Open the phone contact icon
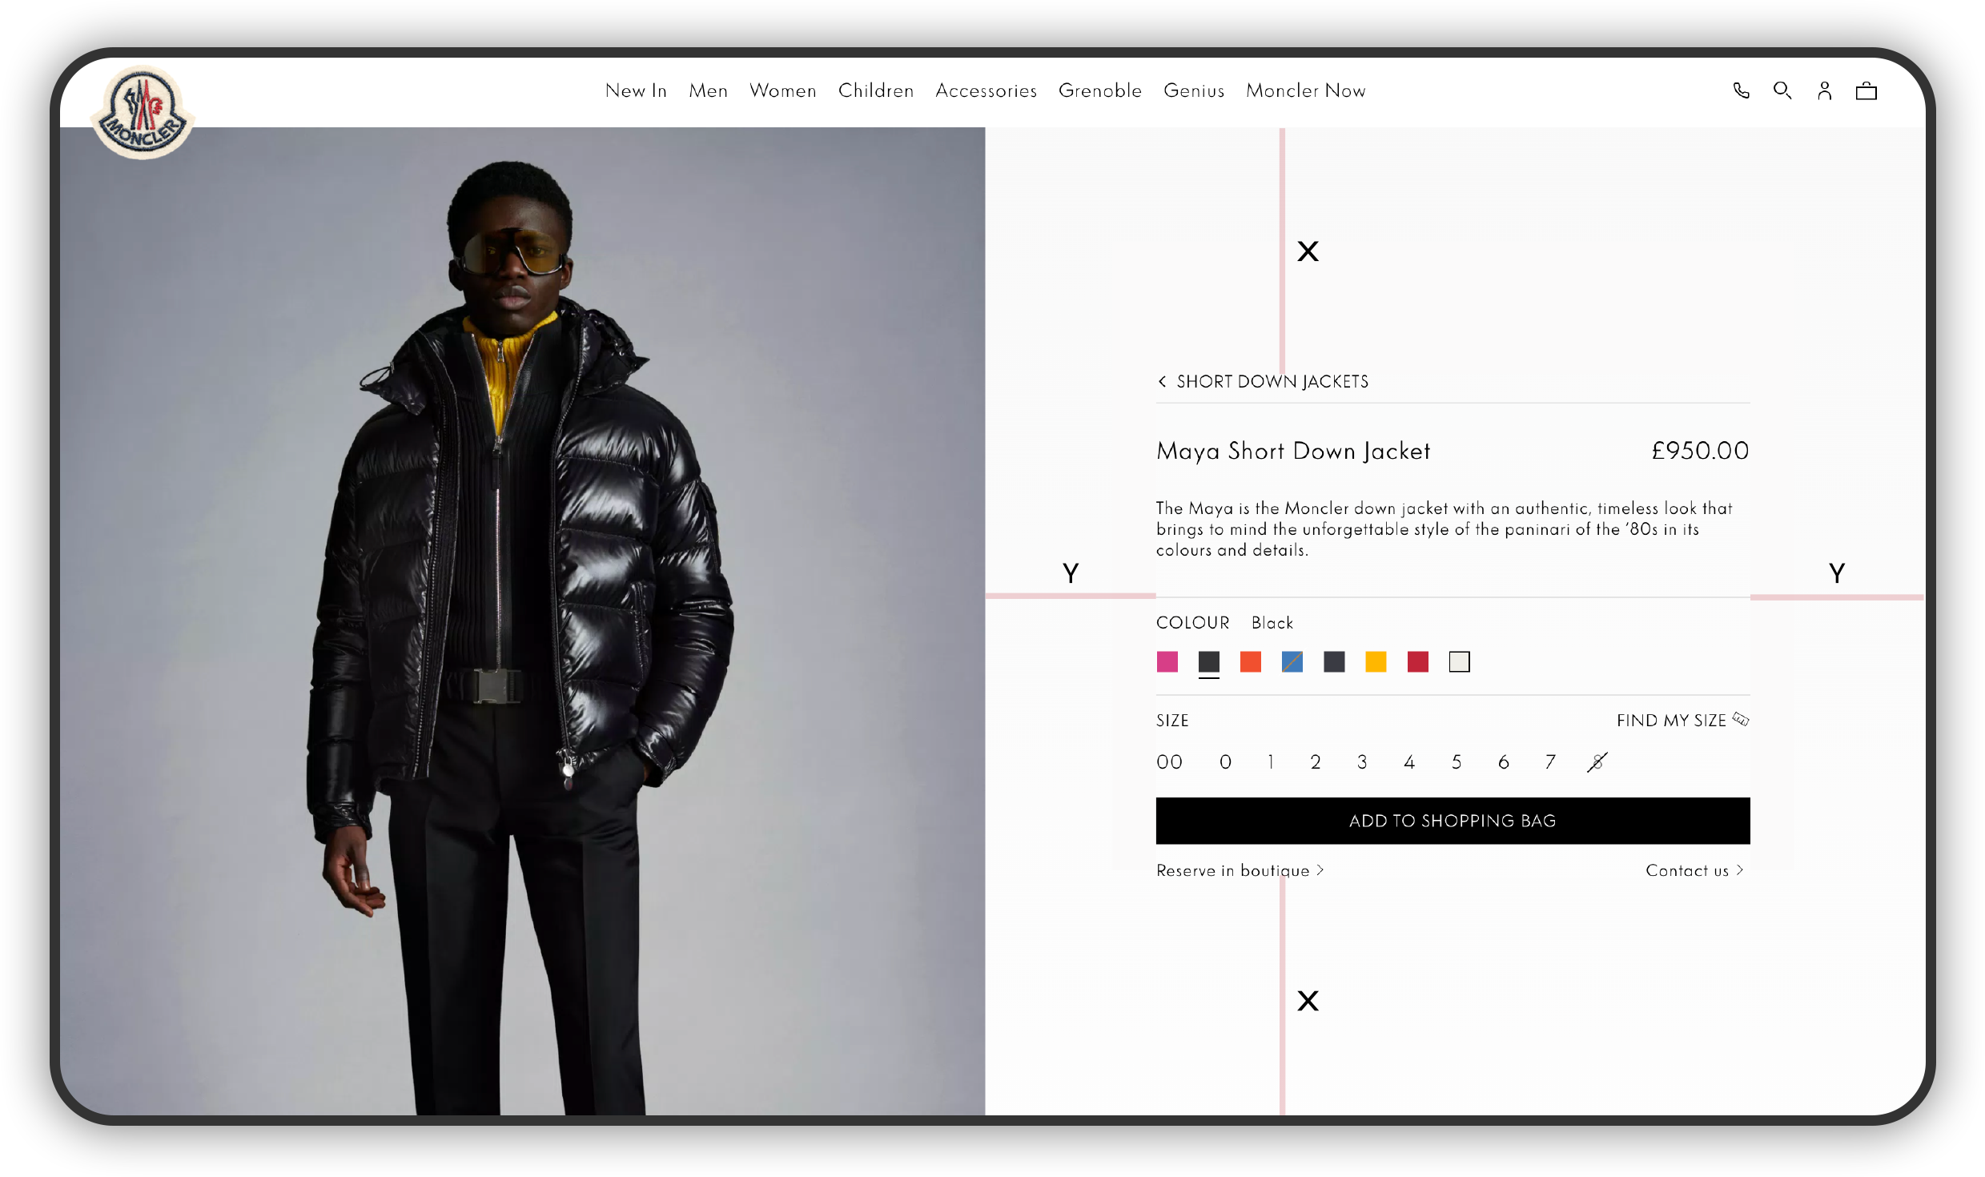Image resolution: width=1985 pixels, height=1177 pixels. point(1741,90)
